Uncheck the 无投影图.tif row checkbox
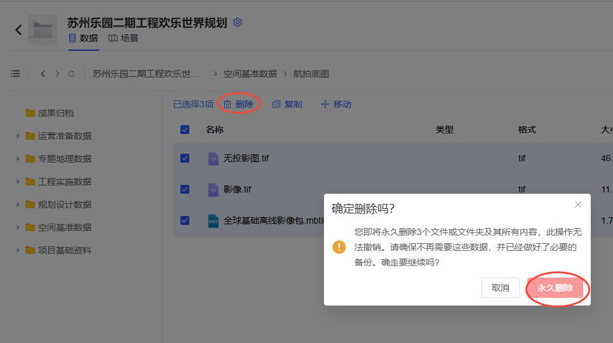Image resolution: width=613 pixels, height=343 pixels. pos(185,158)
